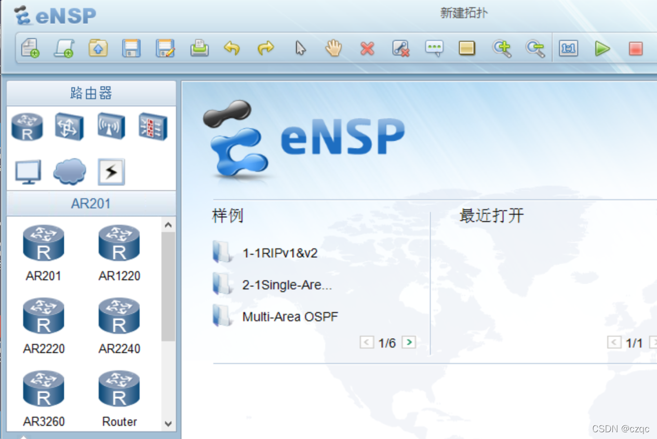Click previous page arrow under 最近打开

coord(614,343)
